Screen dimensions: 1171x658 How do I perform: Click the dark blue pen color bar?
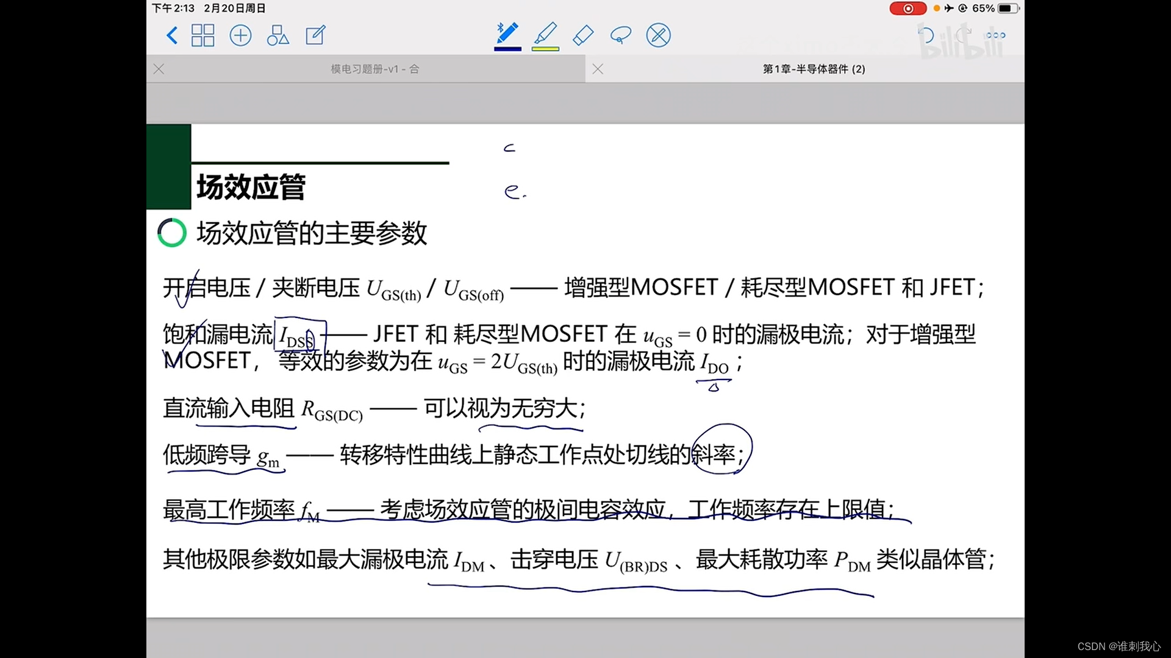507,49
